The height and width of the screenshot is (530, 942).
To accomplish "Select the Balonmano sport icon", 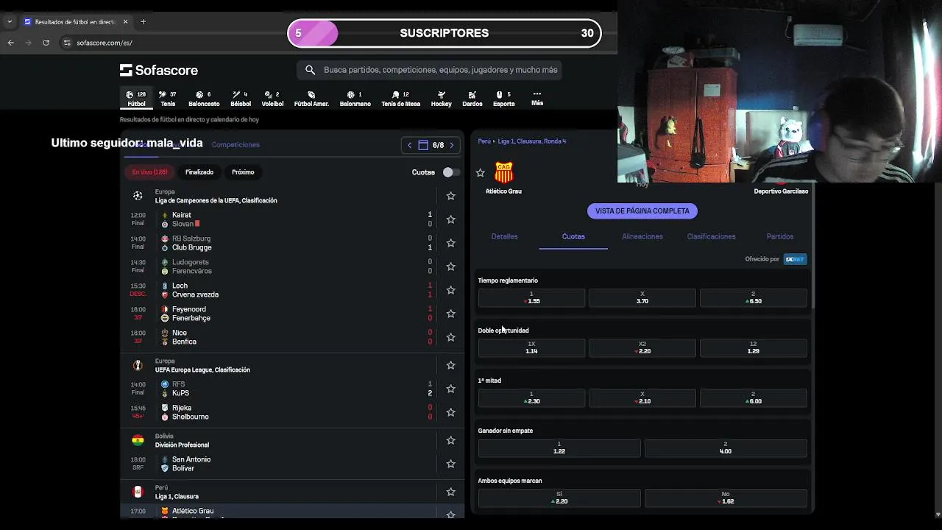I will [x=355, y=99].
